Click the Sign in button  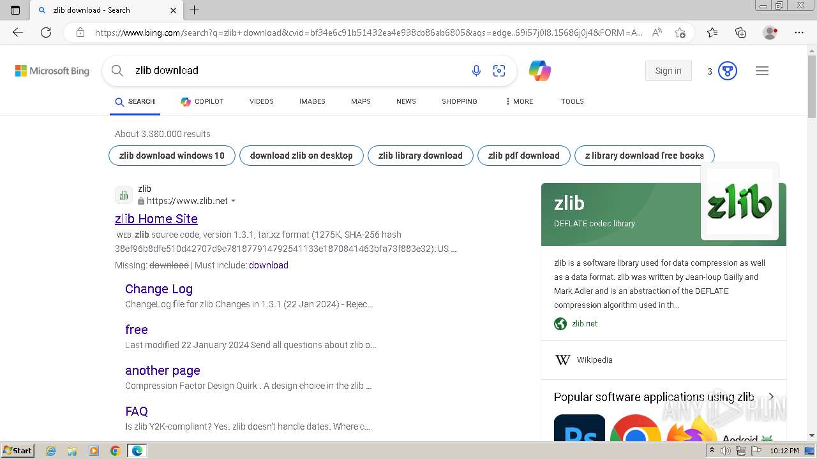tap(668, 71)
